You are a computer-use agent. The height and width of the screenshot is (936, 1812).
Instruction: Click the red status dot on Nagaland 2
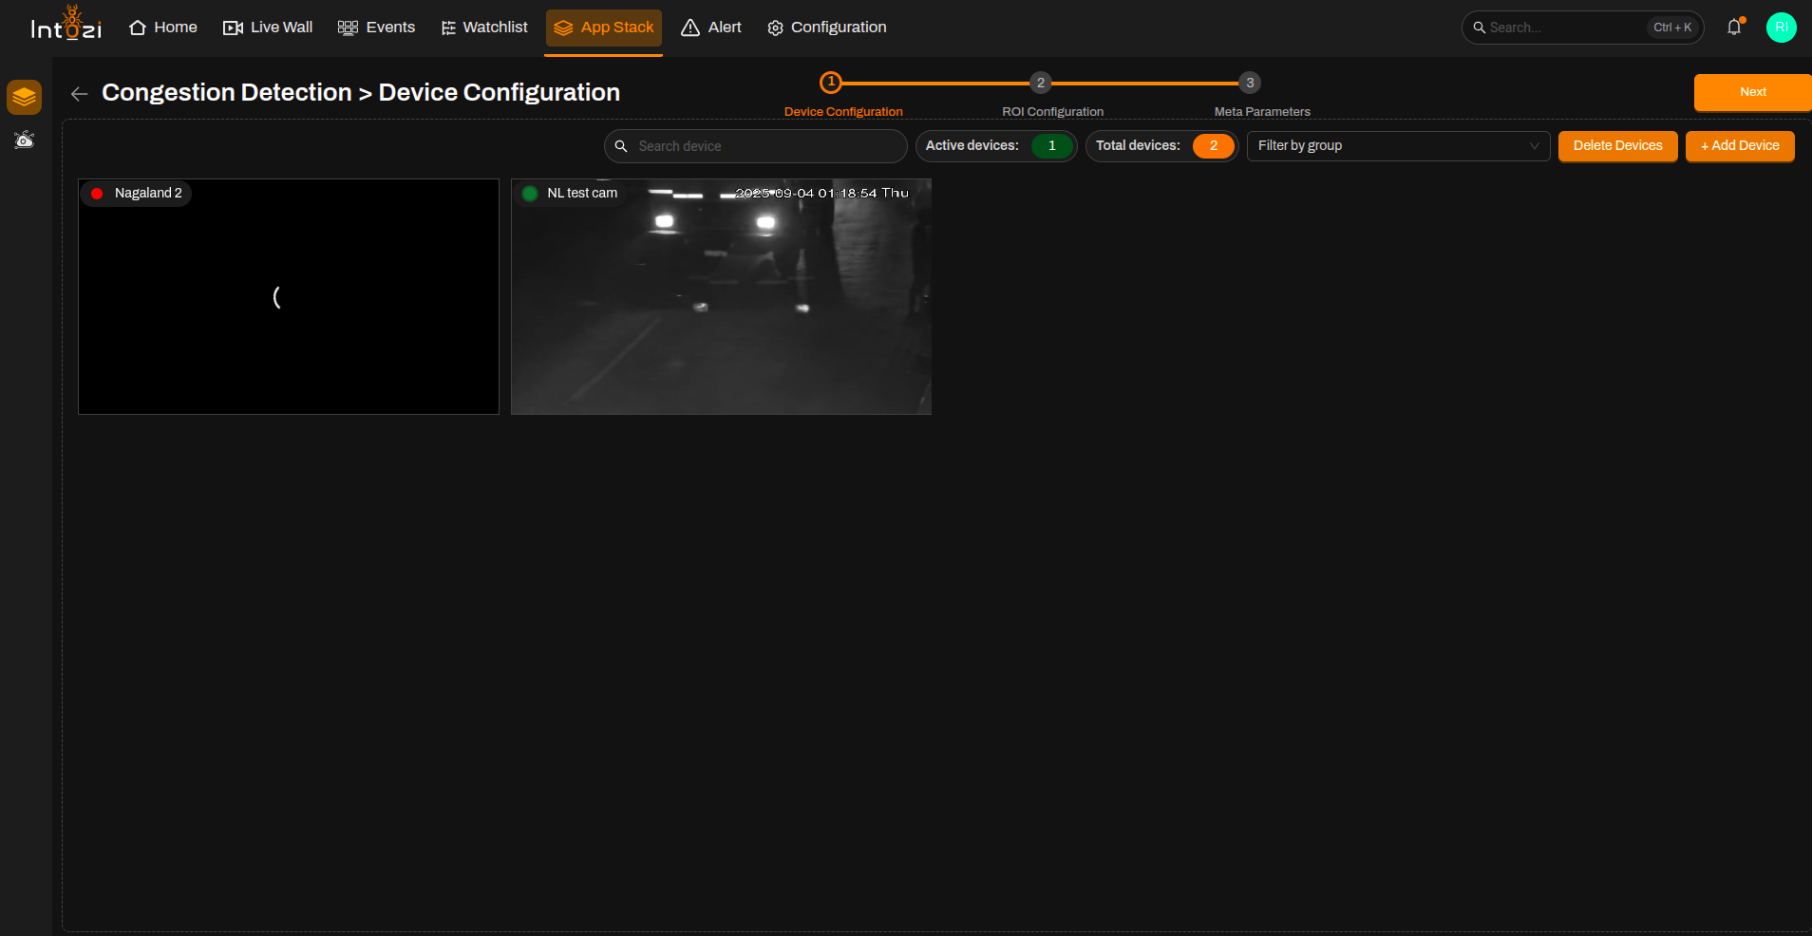[97, 194]
